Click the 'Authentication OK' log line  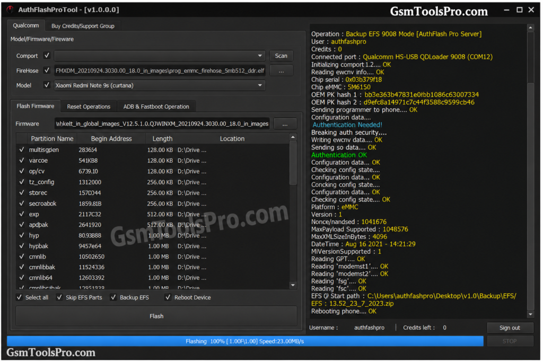[x=339, y=155]
